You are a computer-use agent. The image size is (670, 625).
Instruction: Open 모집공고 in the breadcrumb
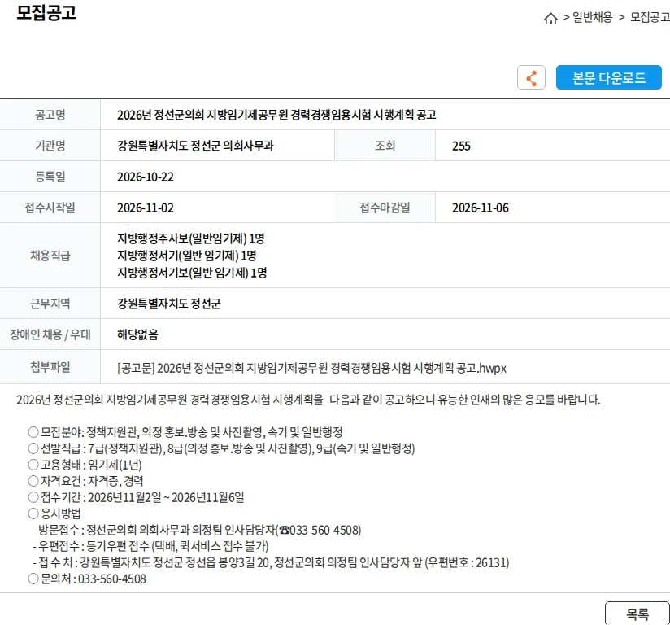click(650, 18)
